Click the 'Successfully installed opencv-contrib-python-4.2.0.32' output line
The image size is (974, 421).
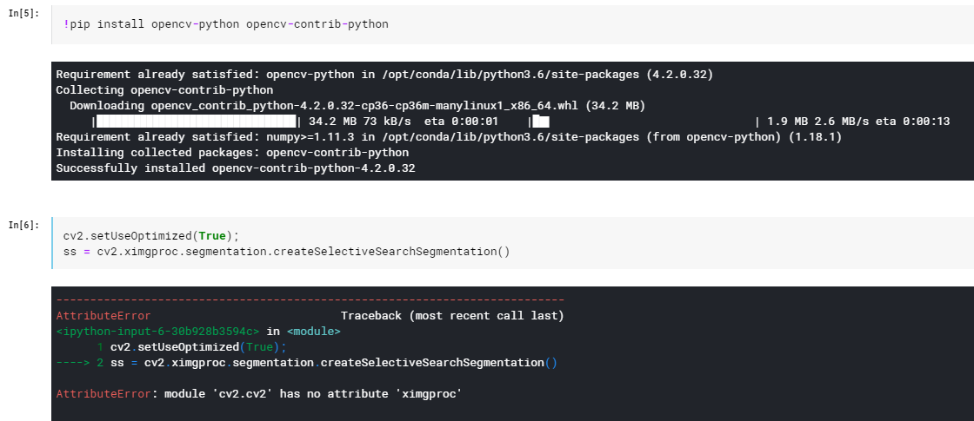(235, 168)
